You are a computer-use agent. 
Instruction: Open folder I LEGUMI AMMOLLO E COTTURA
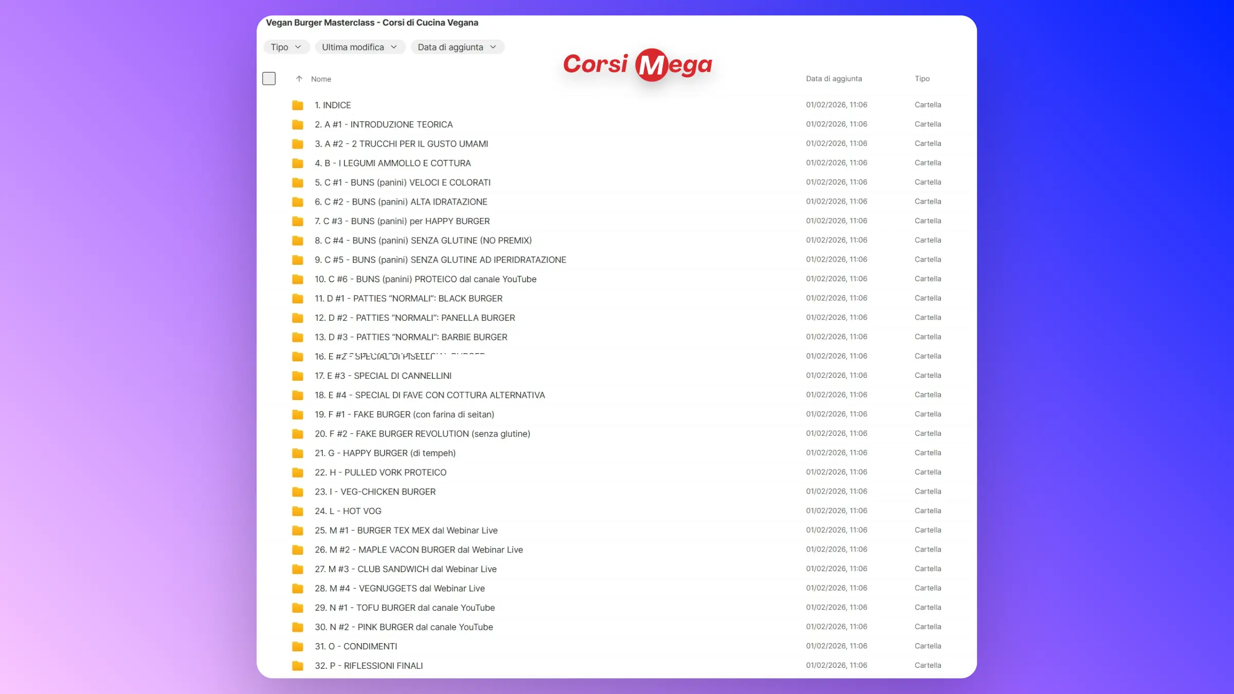[392, 163]
